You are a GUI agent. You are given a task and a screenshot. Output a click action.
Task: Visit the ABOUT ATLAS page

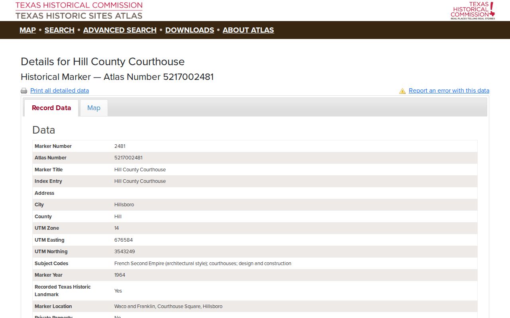coord(248,30)
